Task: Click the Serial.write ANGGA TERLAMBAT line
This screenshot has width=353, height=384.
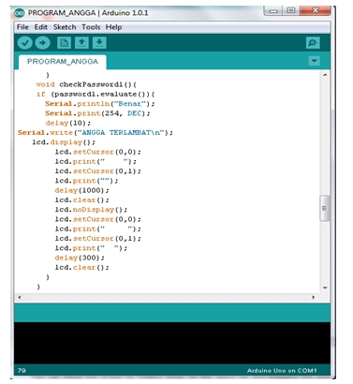Action: point(96,133)
